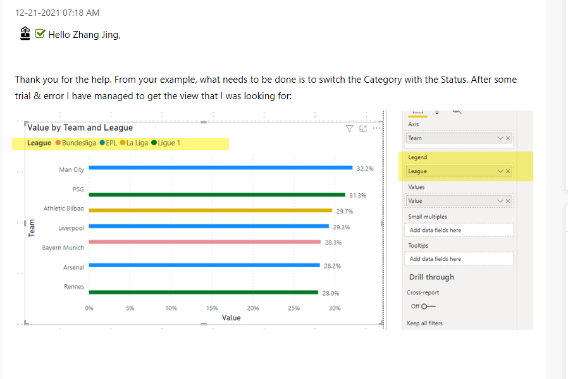Select the La Liga legend marker
Image resolution: width=568 pixels, height=379 pixels.
(x=123, y=143)
